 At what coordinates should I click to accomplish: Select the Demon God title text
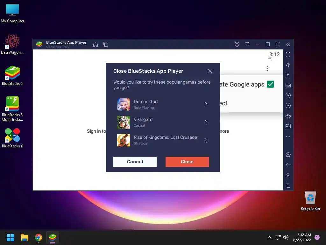coord(145,101)
